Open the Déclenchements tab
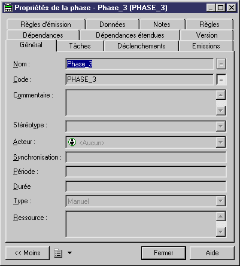This screenshot has width=240, height=266. (x=141, y=46)
